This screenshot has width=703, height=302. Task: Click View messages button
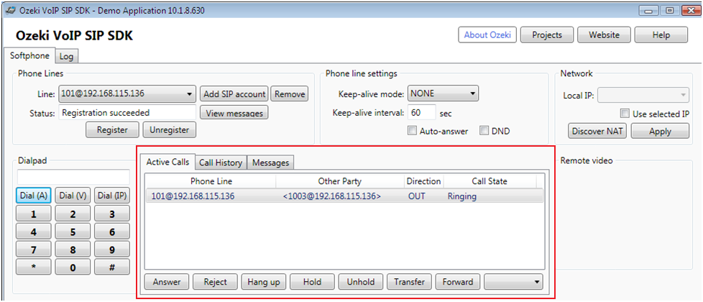tap(234, 112)
